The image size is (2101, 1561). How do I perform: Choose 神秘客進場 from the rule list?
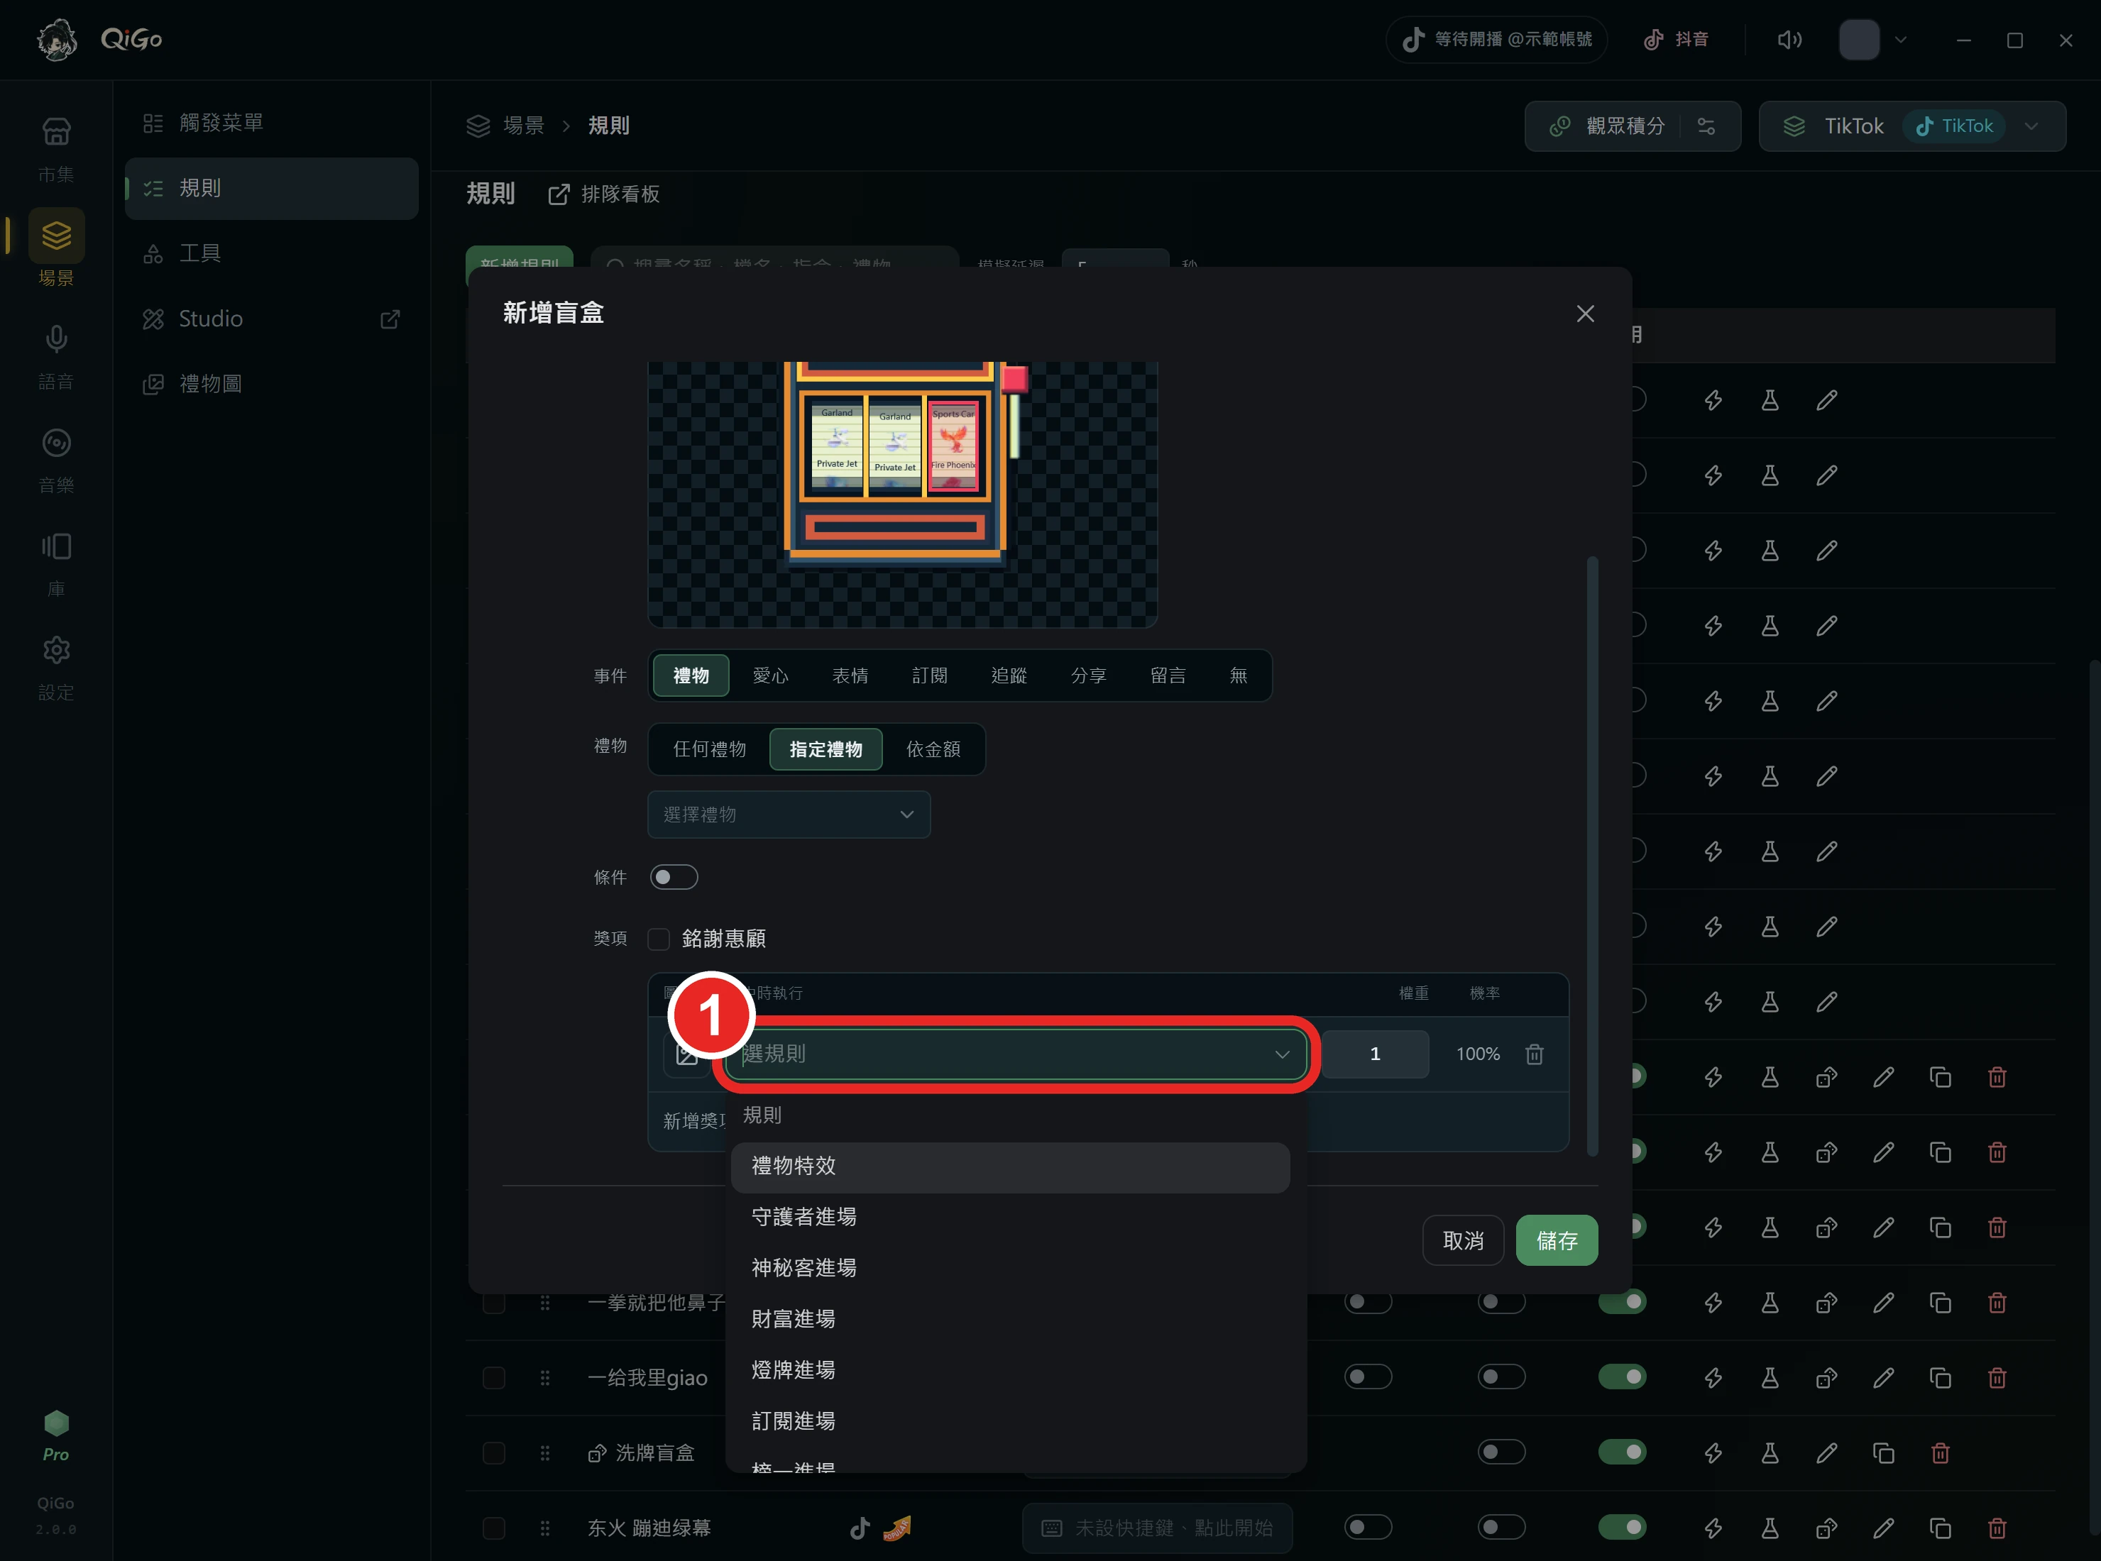pos(1009,1268)
